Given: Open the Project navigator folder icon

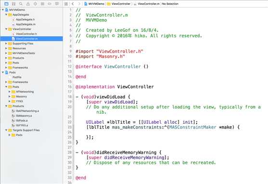Looking at the screenshot, I should (6, 3).
